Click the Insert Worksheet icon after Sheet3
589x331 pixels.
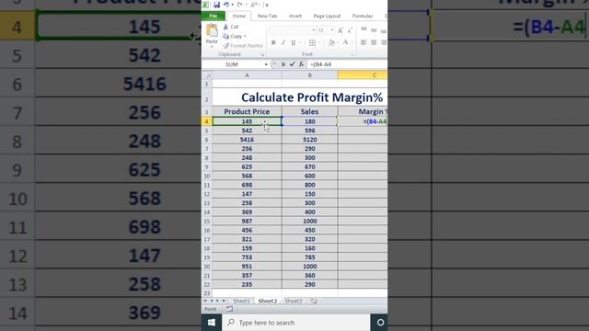click(314, 301)
